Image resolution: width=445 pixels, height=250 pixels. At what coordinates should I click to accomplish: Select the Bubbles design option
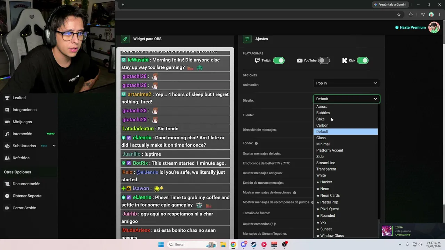pyautogui.click(x=346, y=113)
